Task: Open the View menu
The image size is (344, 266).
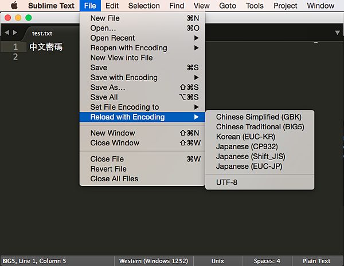Action: 201,6
